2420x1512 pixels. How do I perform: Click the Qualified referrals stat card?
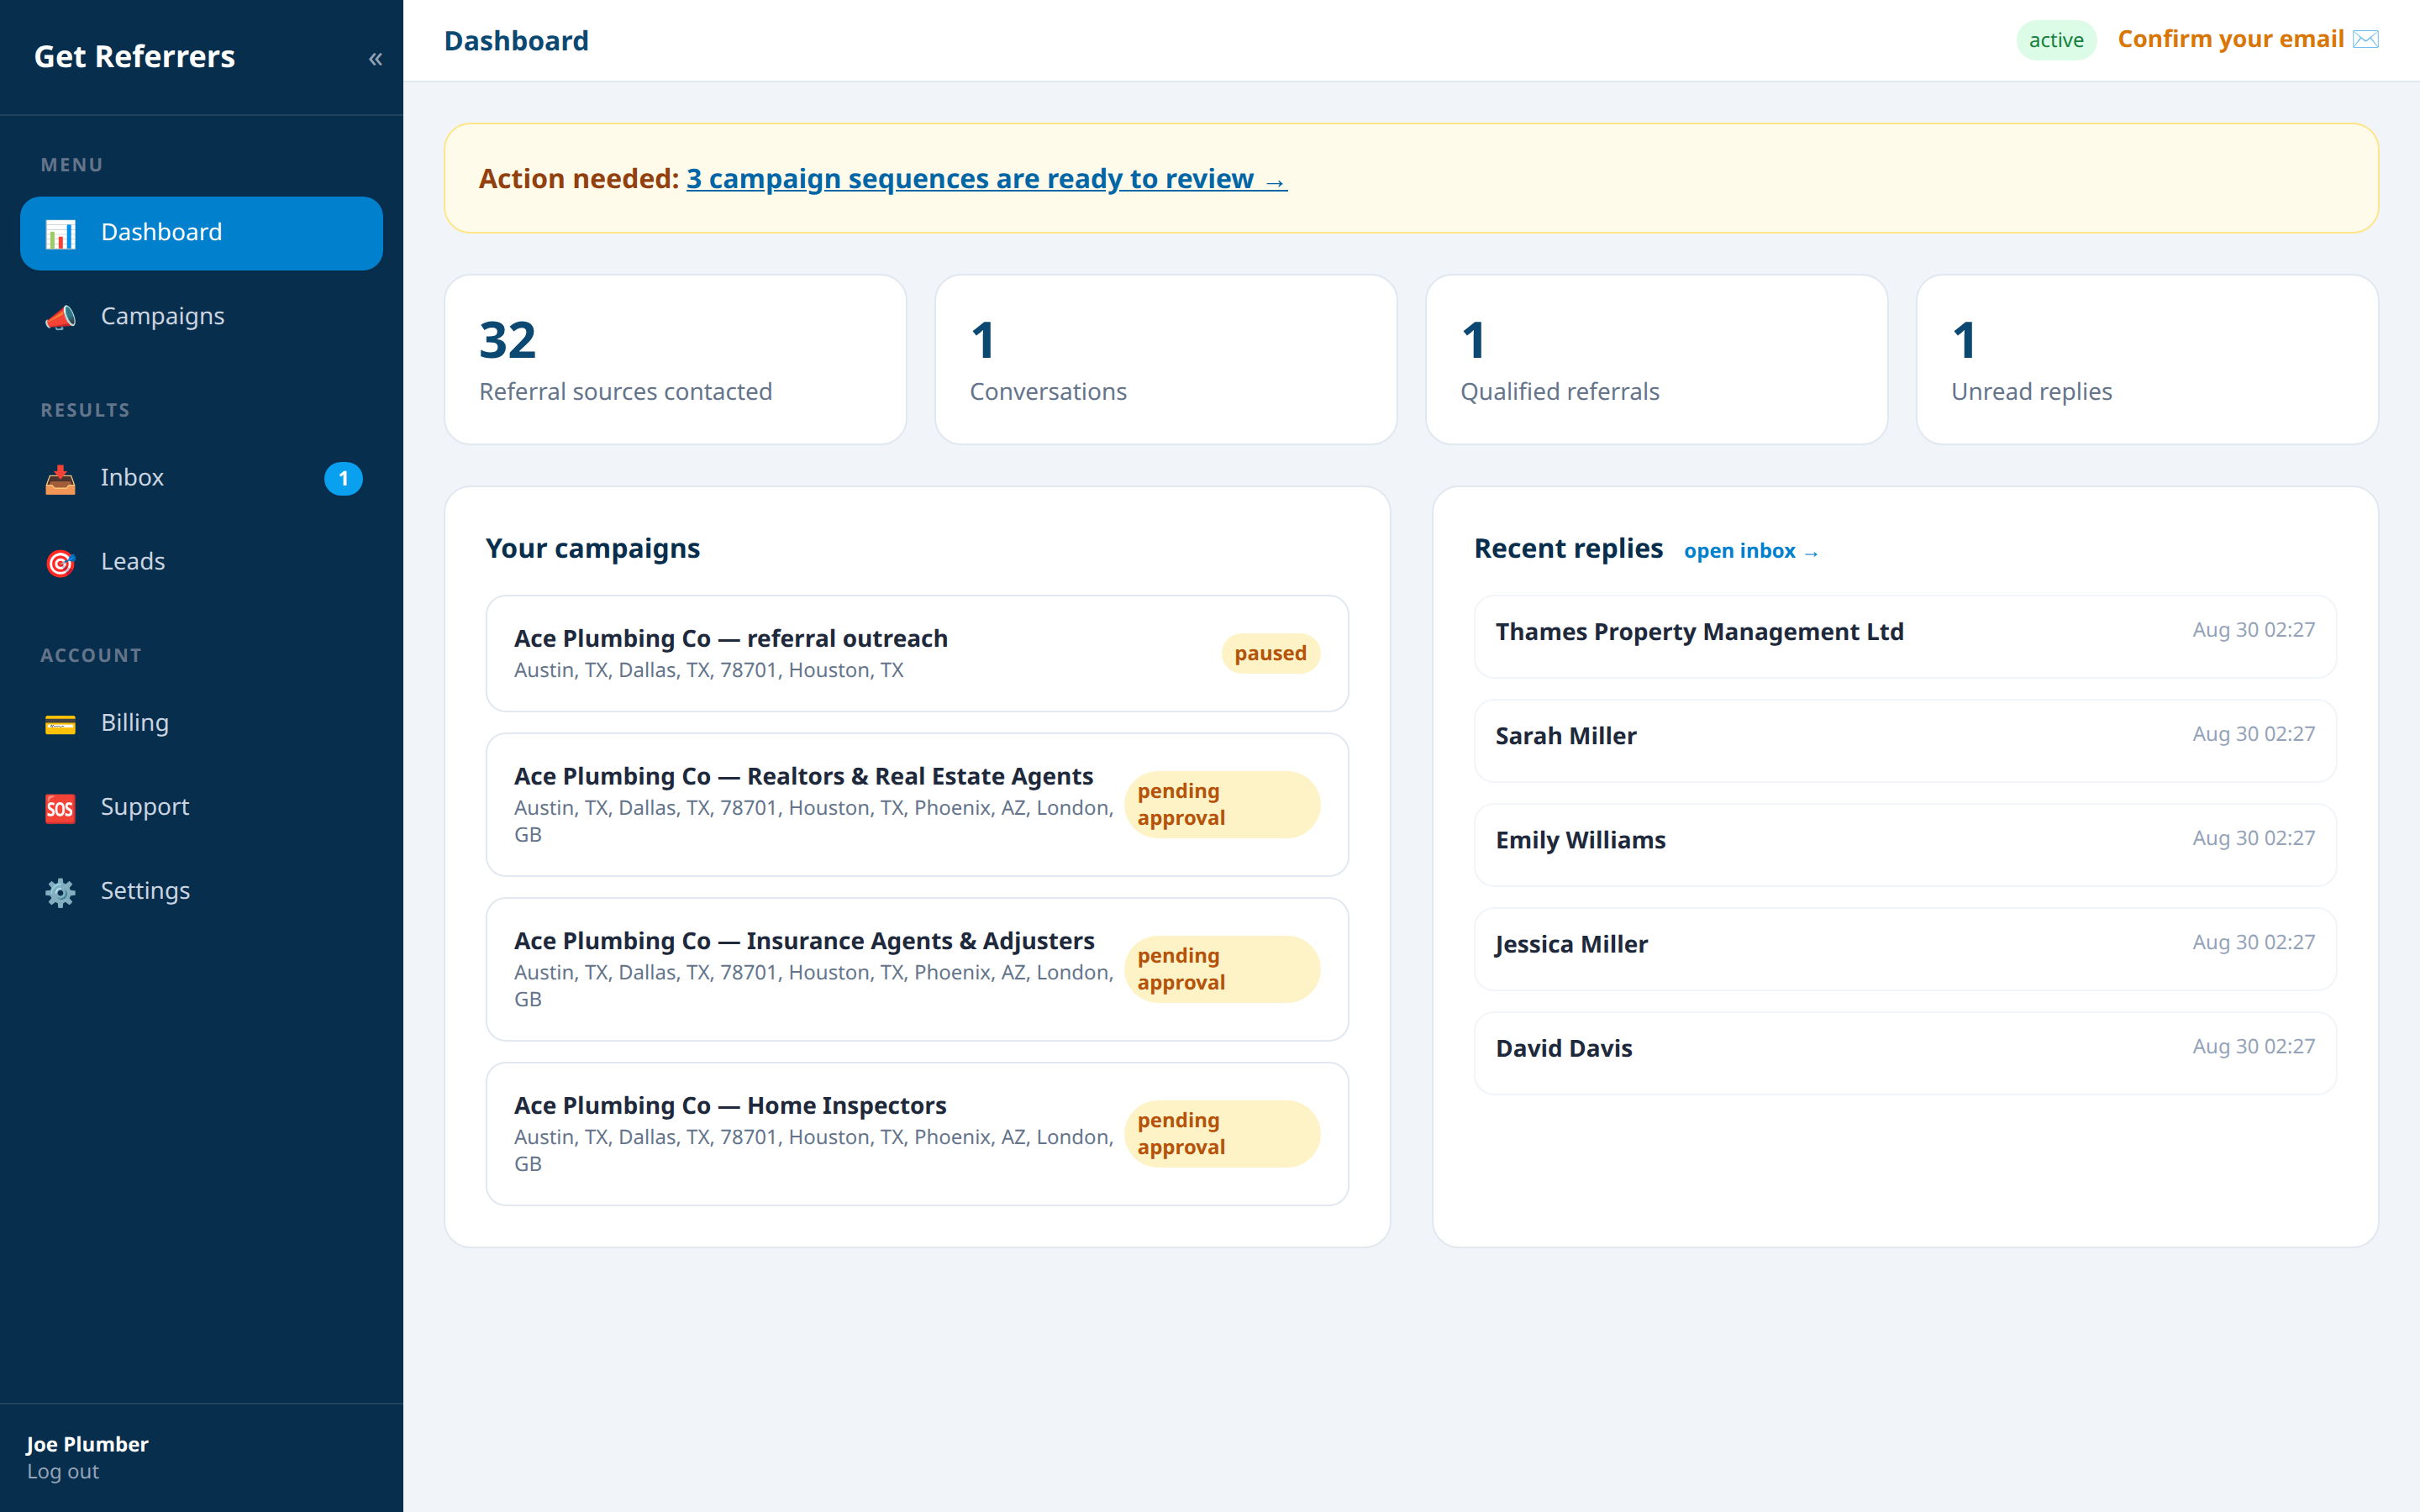[1656, 360]
